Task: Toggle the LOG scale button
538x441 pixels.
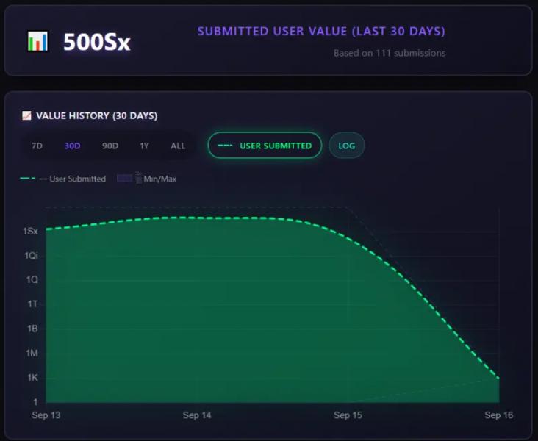Action: pyautogui.click(x=346, y=146)
